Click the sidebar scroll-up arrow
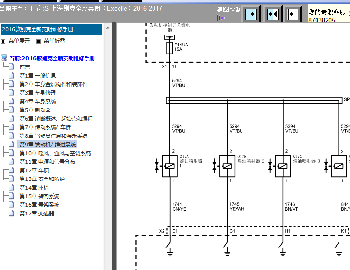Viewport: 350px width, 270px height. click(108, 28)
